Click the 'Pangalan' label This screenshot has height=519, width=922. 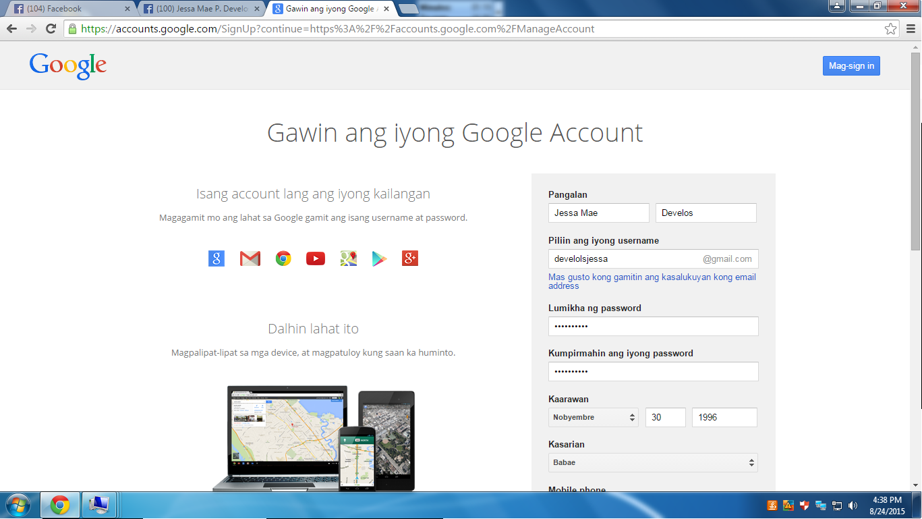pyautogui.click(x=568, y=194)
